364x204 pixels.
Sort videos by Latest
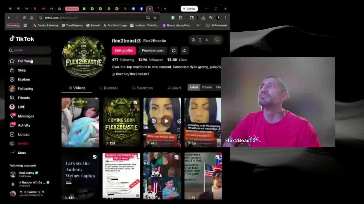pyautogui.click(x=194, y=87)
